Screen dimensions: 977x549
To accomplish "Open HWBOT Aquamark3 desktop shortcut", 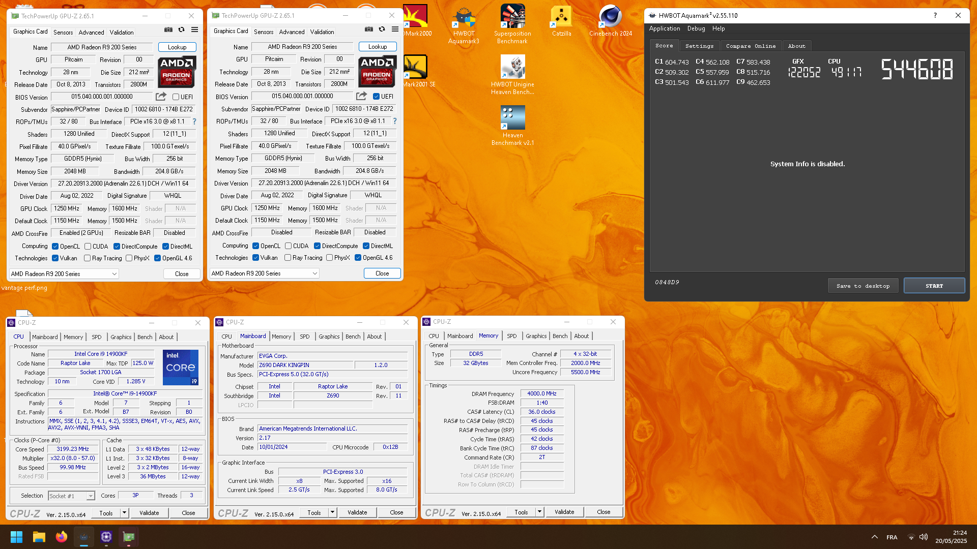I will pyautogui.click(x=464, y=24).
